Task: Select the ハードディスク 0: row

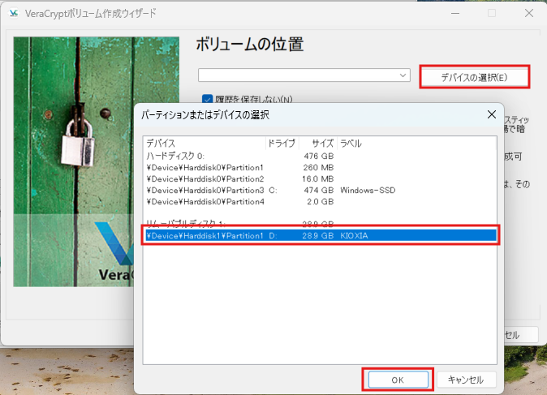Action: [320, 156]
